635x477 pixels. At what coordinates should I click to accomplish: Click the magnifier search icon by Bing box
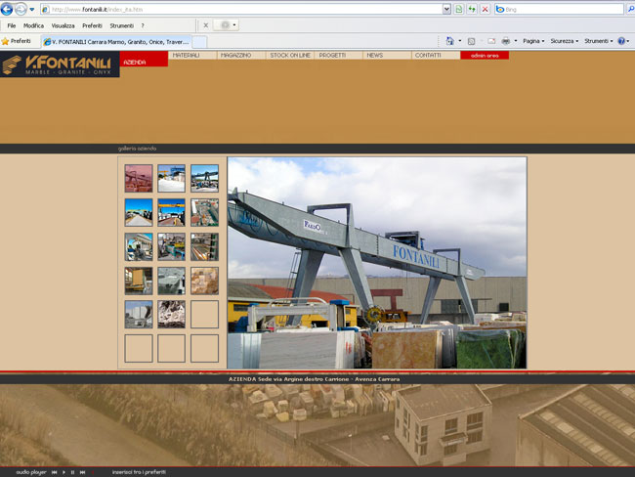coord(630,9)
